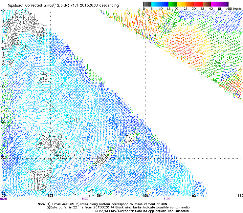Pick the green 15-20 knots legend color
Viewport: 243px width, 213px height.
[x=173, y=4]
